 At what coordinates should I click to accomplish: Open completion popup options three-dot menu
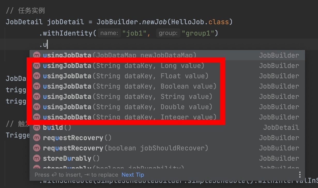tap(300, 175)
